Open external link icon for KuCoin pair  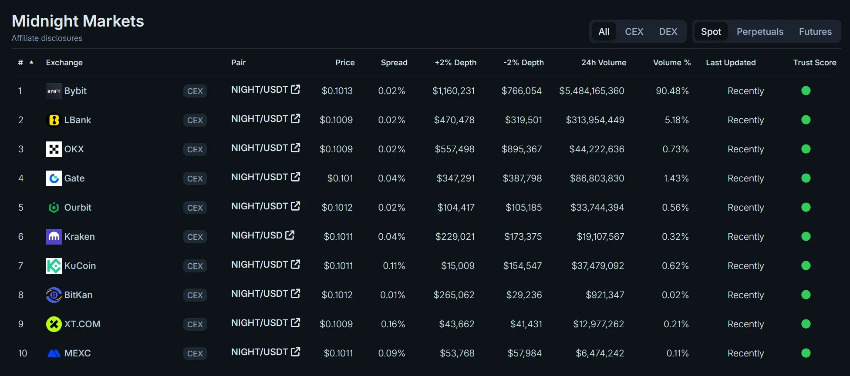(x=295, y=264)
